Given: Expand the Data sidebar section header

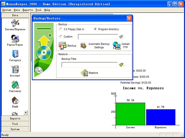Looking at the screenshot, I should tap(15, 15).
